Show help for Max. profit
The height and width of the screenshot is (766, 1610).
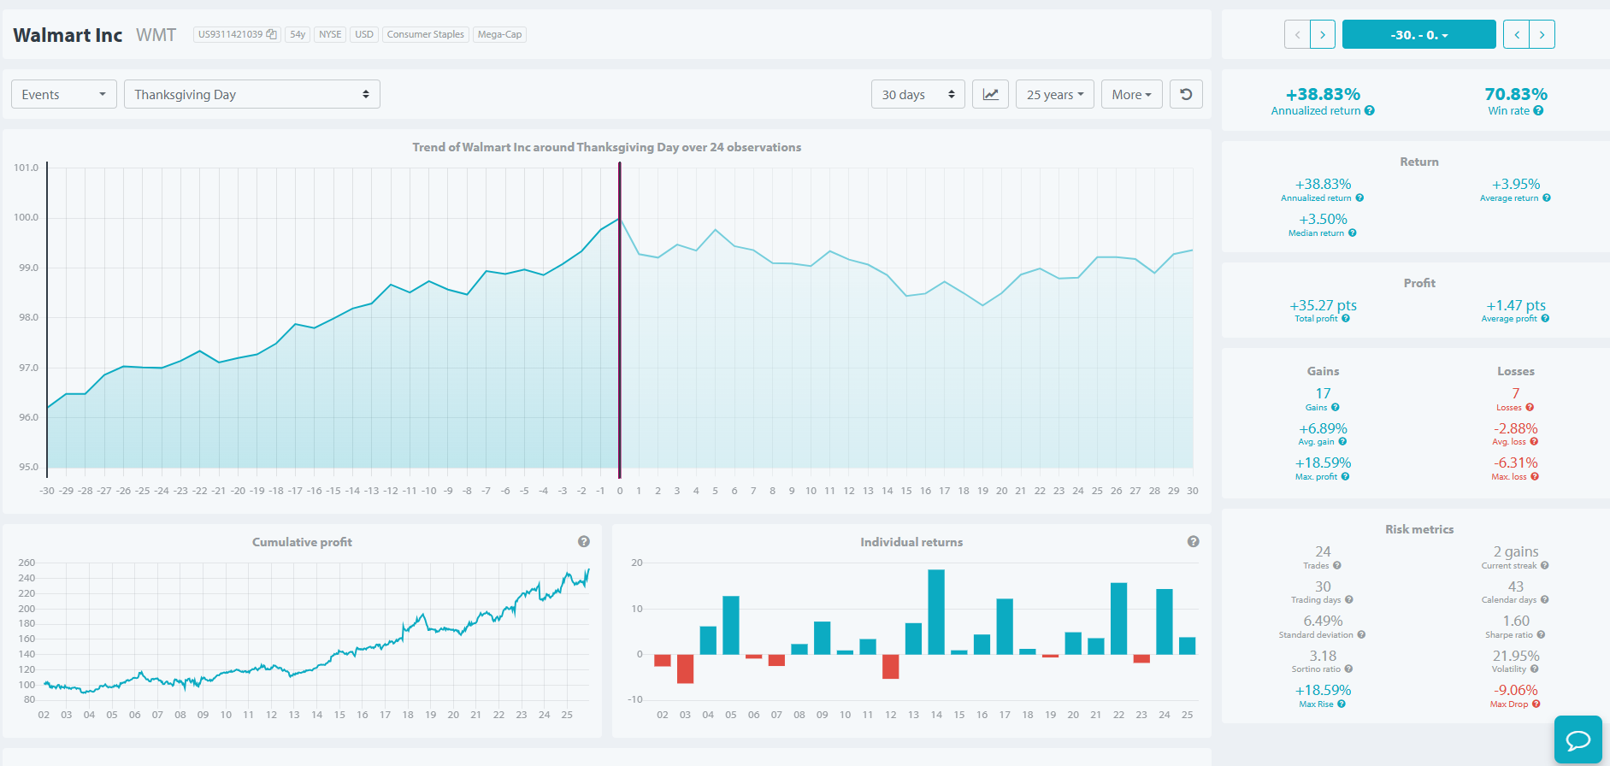[1345, 477]
